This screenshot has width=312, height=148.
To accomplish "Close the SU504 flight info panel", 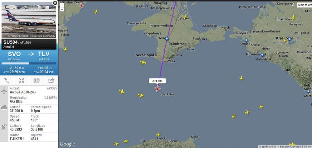I will 55,3.
